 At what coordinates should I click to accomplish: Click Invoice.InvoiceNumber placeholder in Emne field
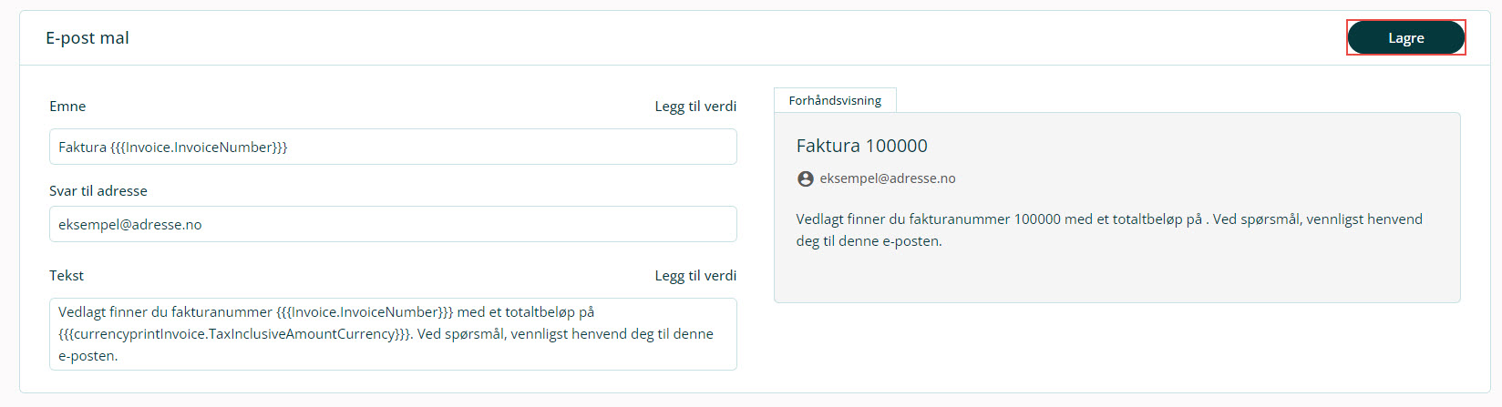[199, 148]
